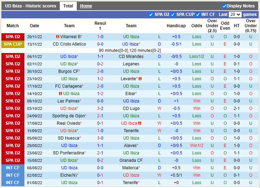Image resolution: width=260 pixels, height=188 pixels.
Task: Open CD Lugo team link
Action: 131,108
